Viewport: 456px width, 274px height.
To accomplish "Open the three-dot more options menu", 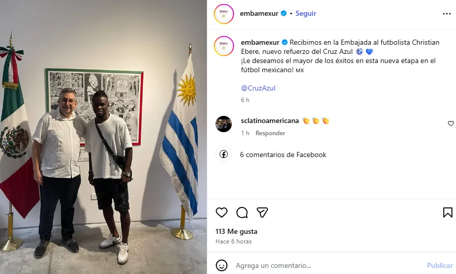I will pos(447,14).
